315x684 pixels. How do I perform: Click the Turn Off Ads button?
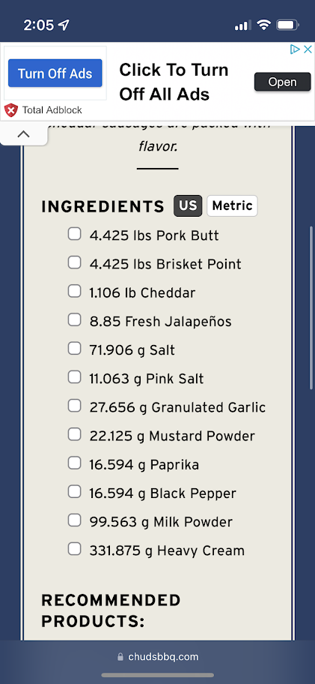point(55,73)
